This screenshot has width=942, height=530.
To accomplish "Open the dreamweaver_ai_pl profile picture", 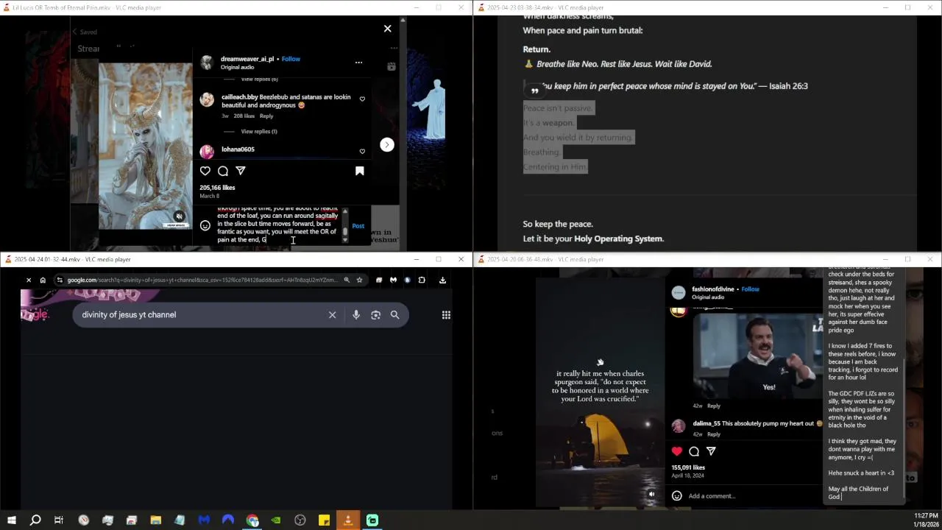I will pos(207,63).
